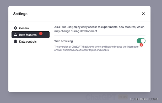This screenshot has width=162, height=103.
Task: Click the PLUS badge behind the dialog
Action: coord(123,97)
